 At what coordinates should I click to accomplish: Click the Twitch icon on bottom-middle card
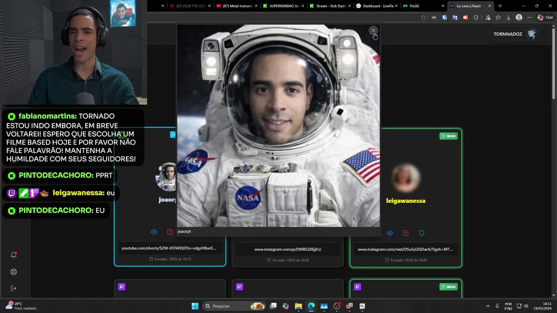[x=239, y=287]
